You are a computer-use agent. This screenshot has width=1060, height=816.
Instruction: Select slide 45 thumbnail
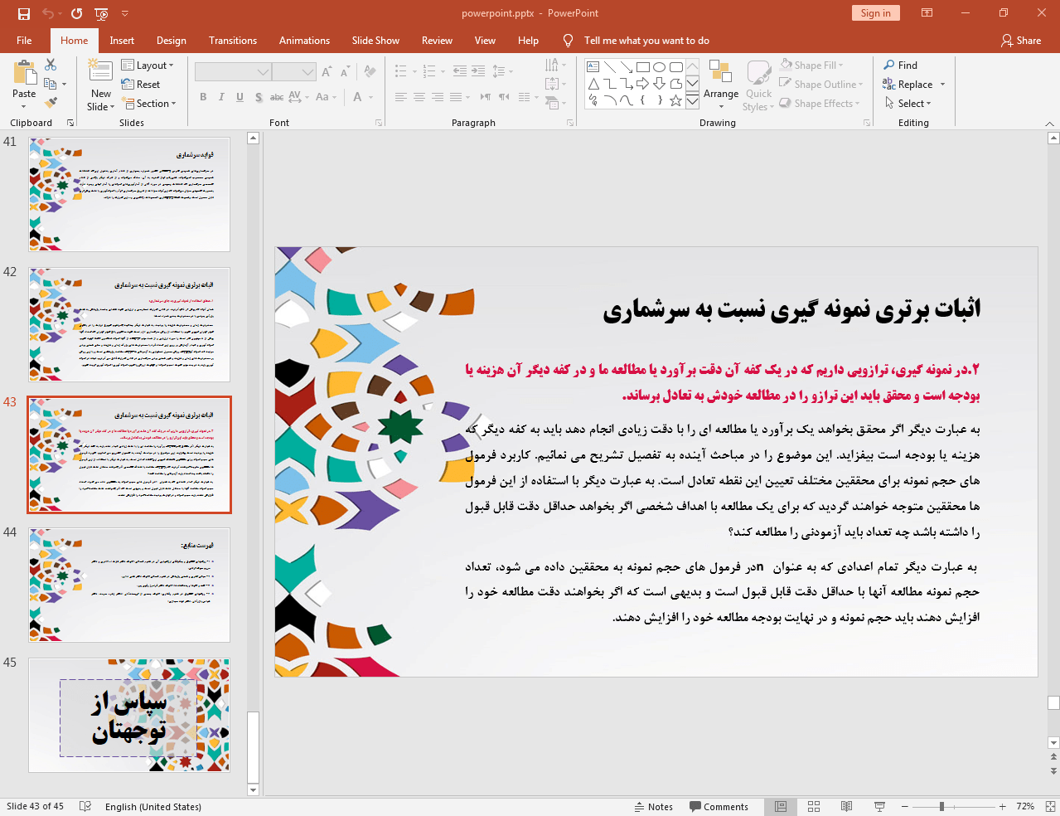pyautogui.click(x=129, y=715)
